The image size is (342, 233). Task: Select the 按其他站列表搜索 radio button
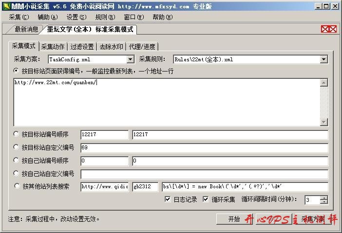point(17,186)
